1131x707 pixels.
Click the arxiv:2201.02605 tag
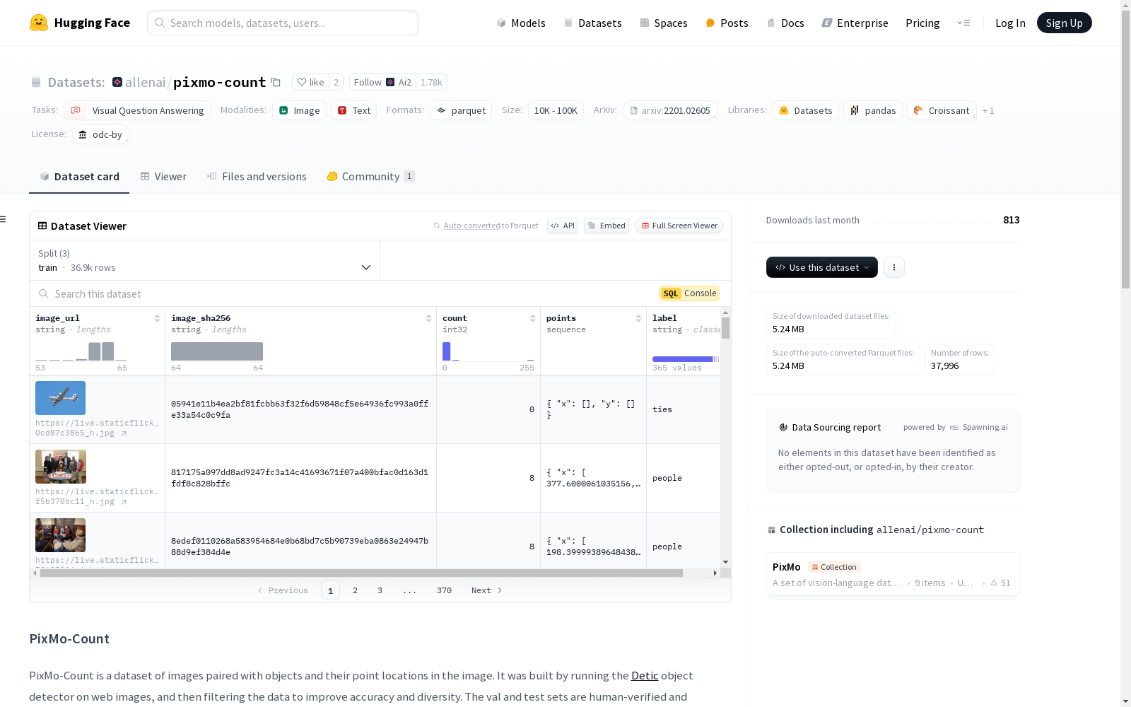click(670, 111)
